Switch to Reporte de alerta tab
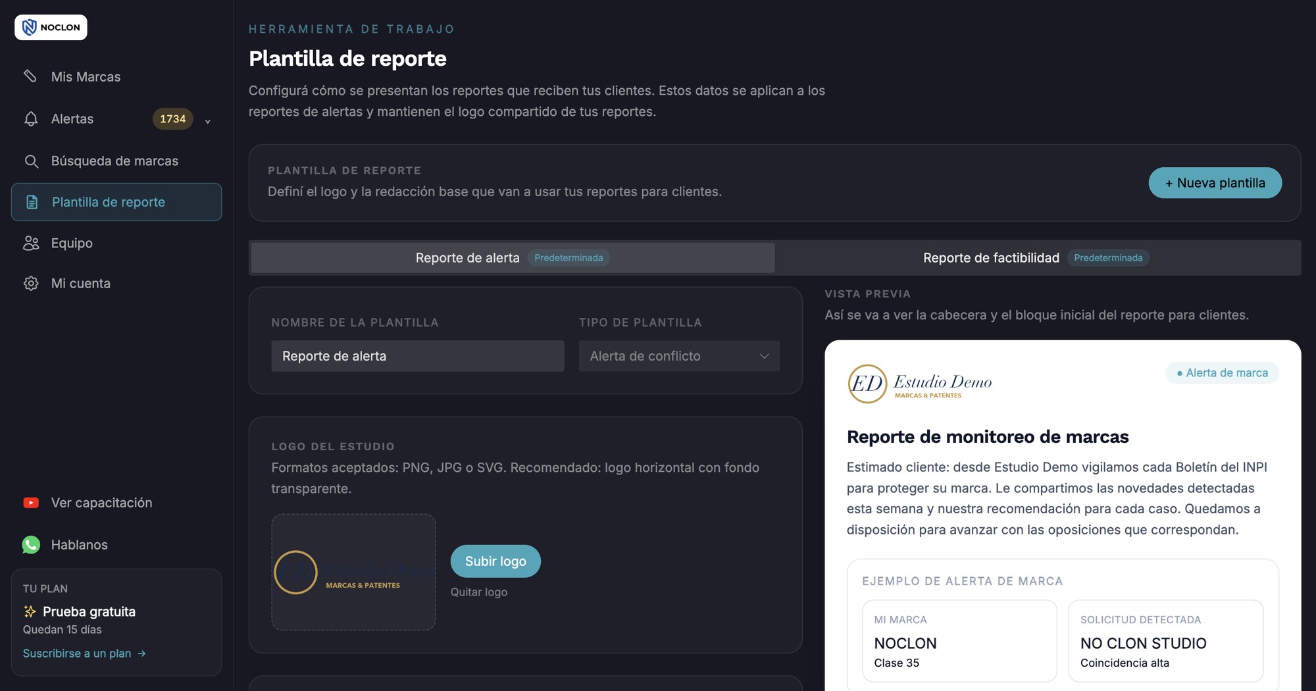 click(x=513, y=258)
